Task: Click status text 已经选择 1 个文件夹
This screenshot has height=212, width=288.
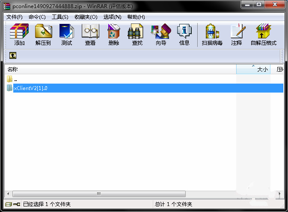Action: click(47, 204)
